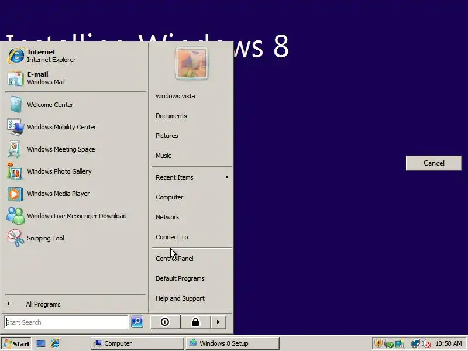Open Windows Live Messenger Download
The image size is (468, 351).
click(76, 216)
